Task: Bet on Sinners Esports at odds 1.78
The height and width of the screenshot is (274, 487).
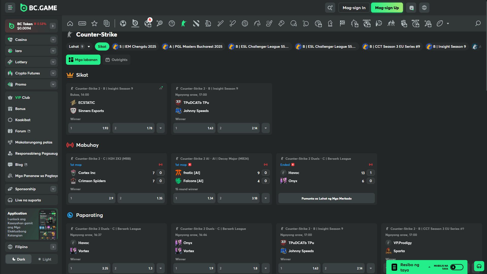Action: point(133,128)
